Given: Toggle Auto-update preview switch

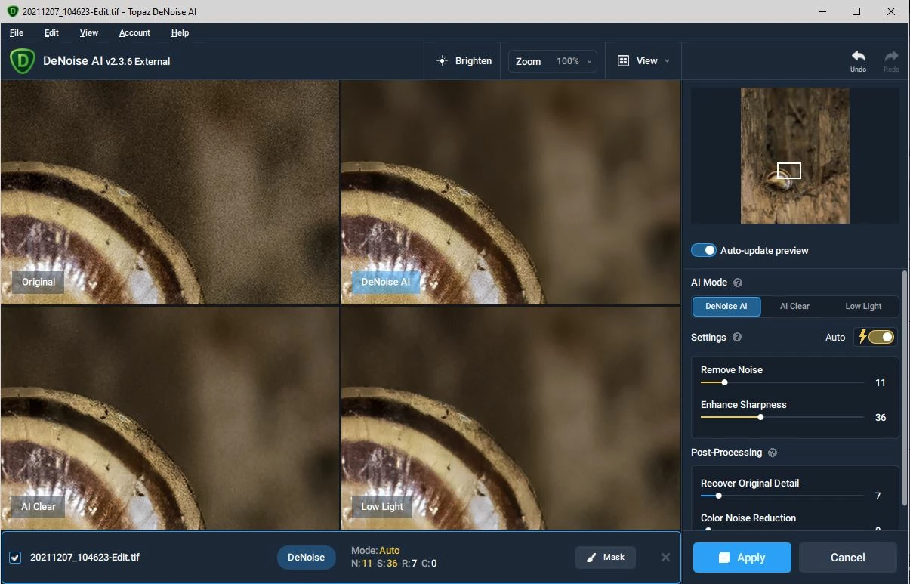Looking at the screenshot, I should click(704, 250).
